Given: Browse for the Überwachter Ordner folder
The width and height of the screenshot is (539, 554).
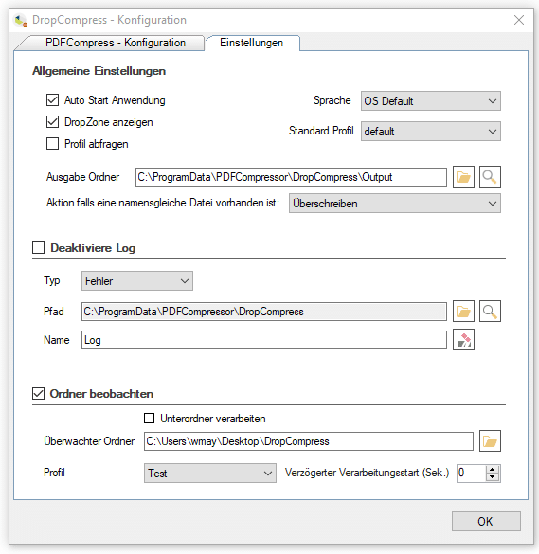Looking at the screenshot, I should [x=490, y=441].
